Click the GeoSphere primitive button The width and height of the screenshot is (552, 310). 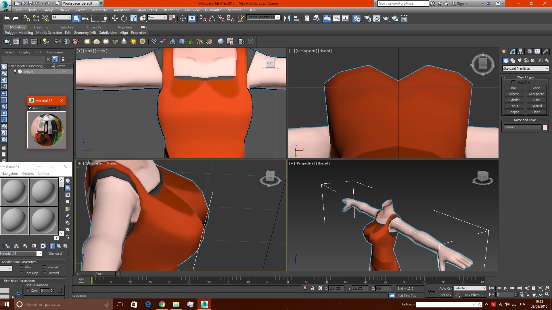click(x=536, y=94)
